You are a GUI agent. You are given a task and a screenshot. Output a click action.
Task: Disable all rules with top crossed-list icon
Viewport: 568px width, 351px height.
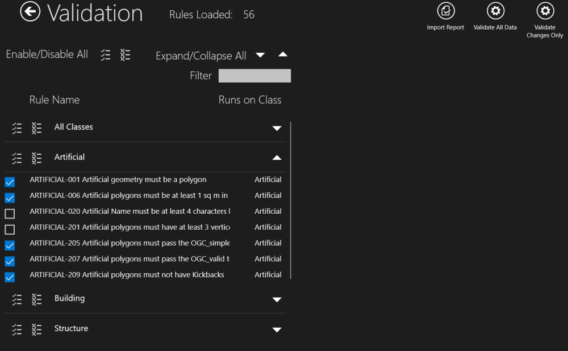pyautogui.click(x=126, y=54)
